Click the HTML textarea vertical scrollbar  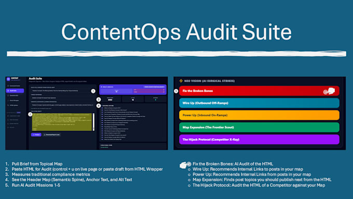[93, 122]
